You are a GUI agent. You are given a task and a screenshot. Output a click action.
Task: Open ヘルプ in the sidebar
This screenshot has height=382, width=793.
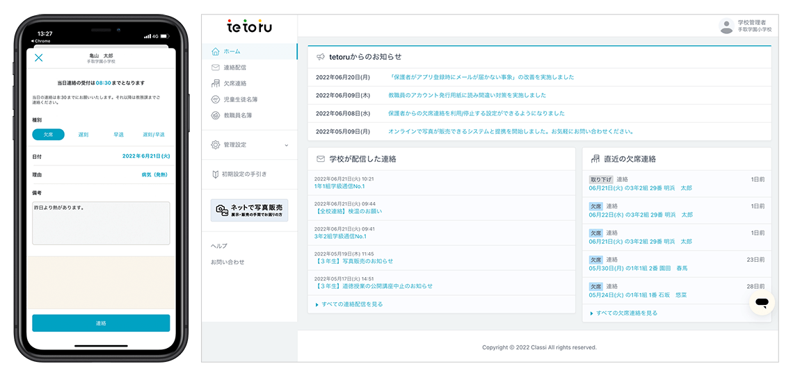coord(219,246)
